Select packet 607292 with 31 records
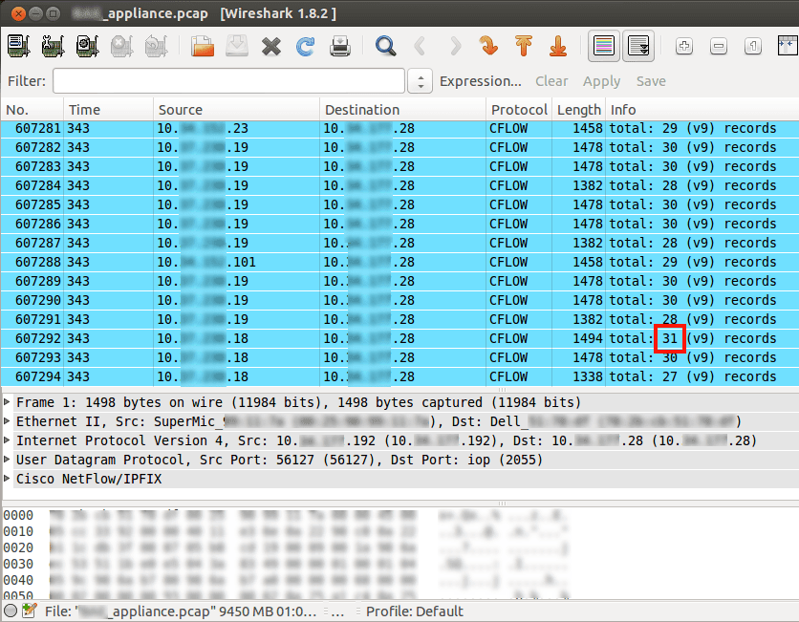The height and width of the screenshot is (622, 799). [x=399, y=338]
